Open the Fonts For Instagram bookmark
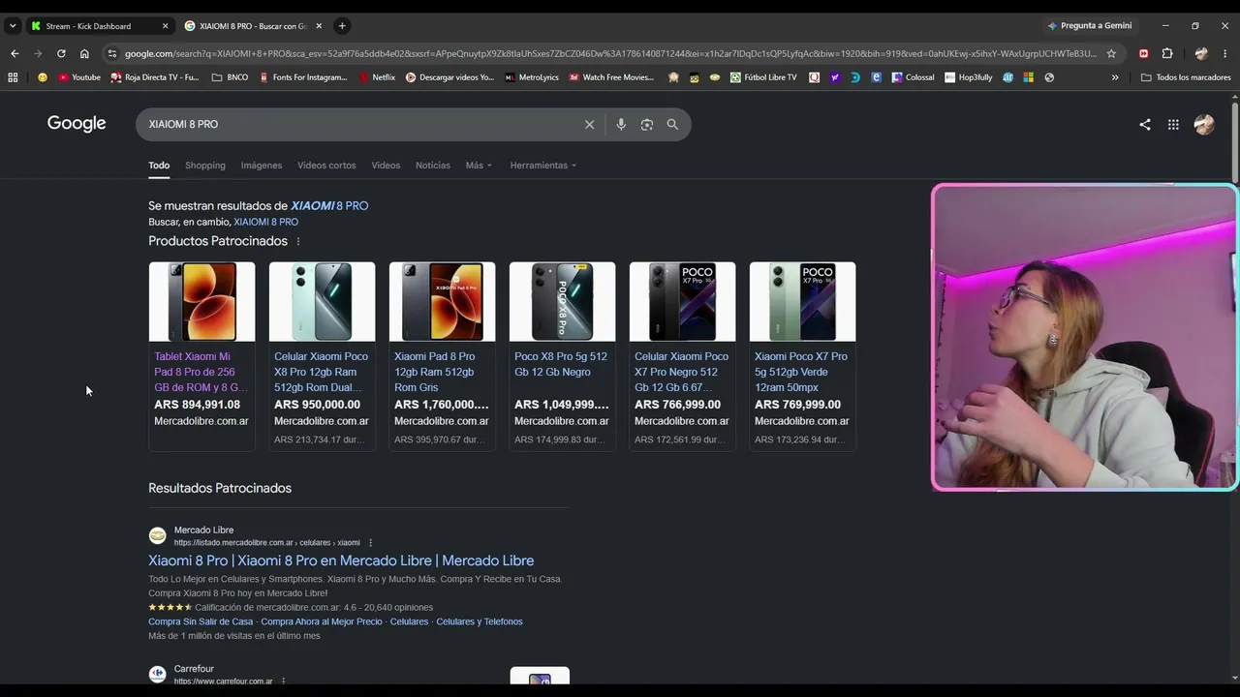The height and width of the screenshot is (697, 1240). [x=303, y=77]
